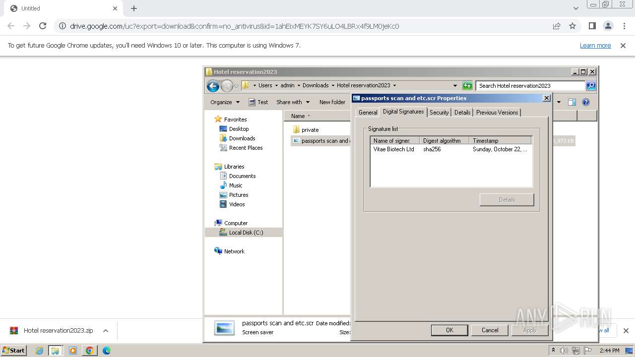Open Windows Start menu
The height and width of the screenshot is (357, 635).
(14, 350)
